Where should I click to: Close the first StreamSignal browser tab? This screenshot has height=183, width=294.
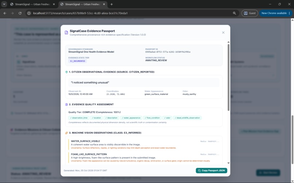54,4
